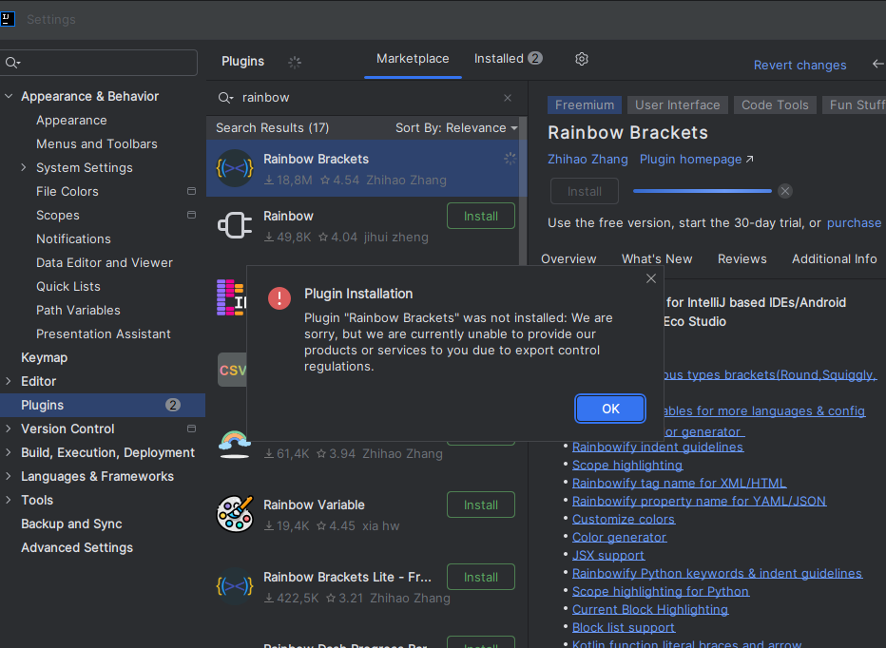Viewport: 886px width, 648px height.
Task: Click the File Colors project-level icon
Action: pyautogui.click(x=191, y=192)
